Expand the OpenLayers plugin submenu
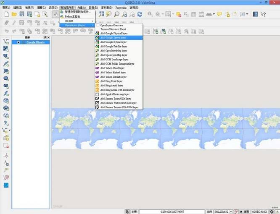Viewport: 280px width, 214px height. tap(77, 25)
